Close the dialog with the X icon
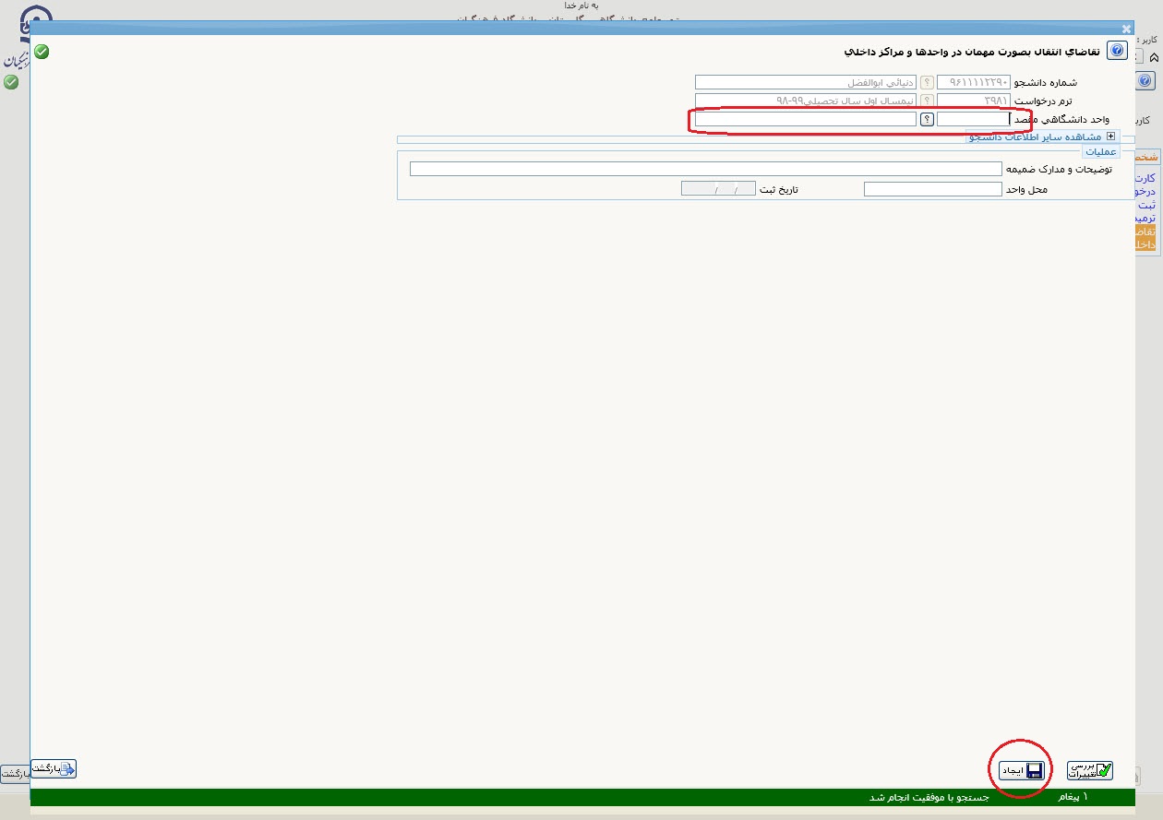The height and width of the screenshot is (820, 1163). tap(1125, 29)
